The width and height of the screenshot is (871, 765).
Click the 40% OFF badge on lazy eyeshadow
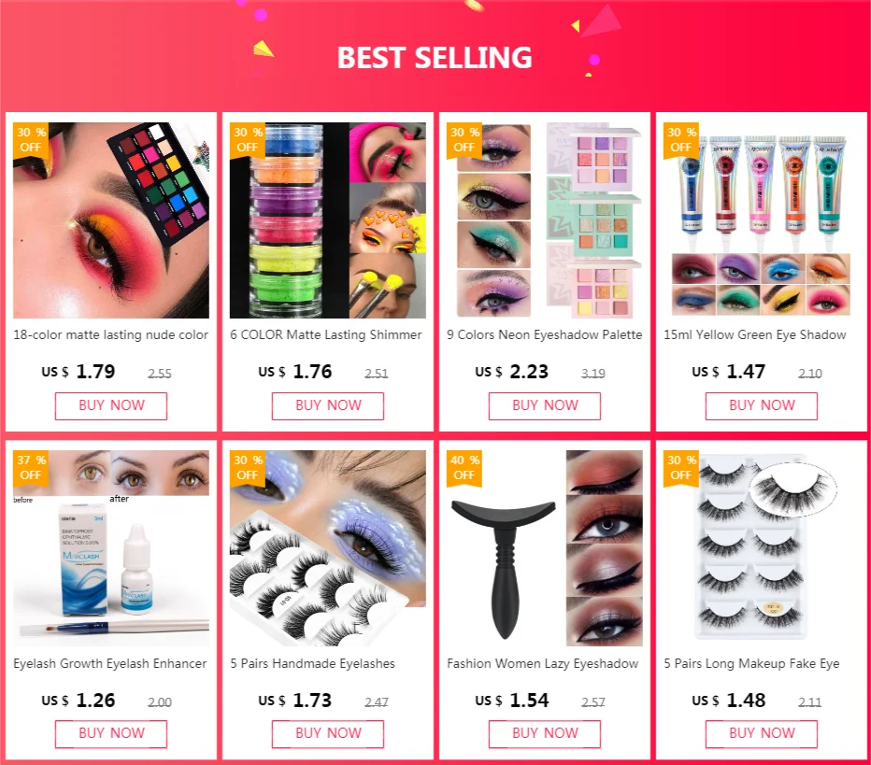coord(464,467)
